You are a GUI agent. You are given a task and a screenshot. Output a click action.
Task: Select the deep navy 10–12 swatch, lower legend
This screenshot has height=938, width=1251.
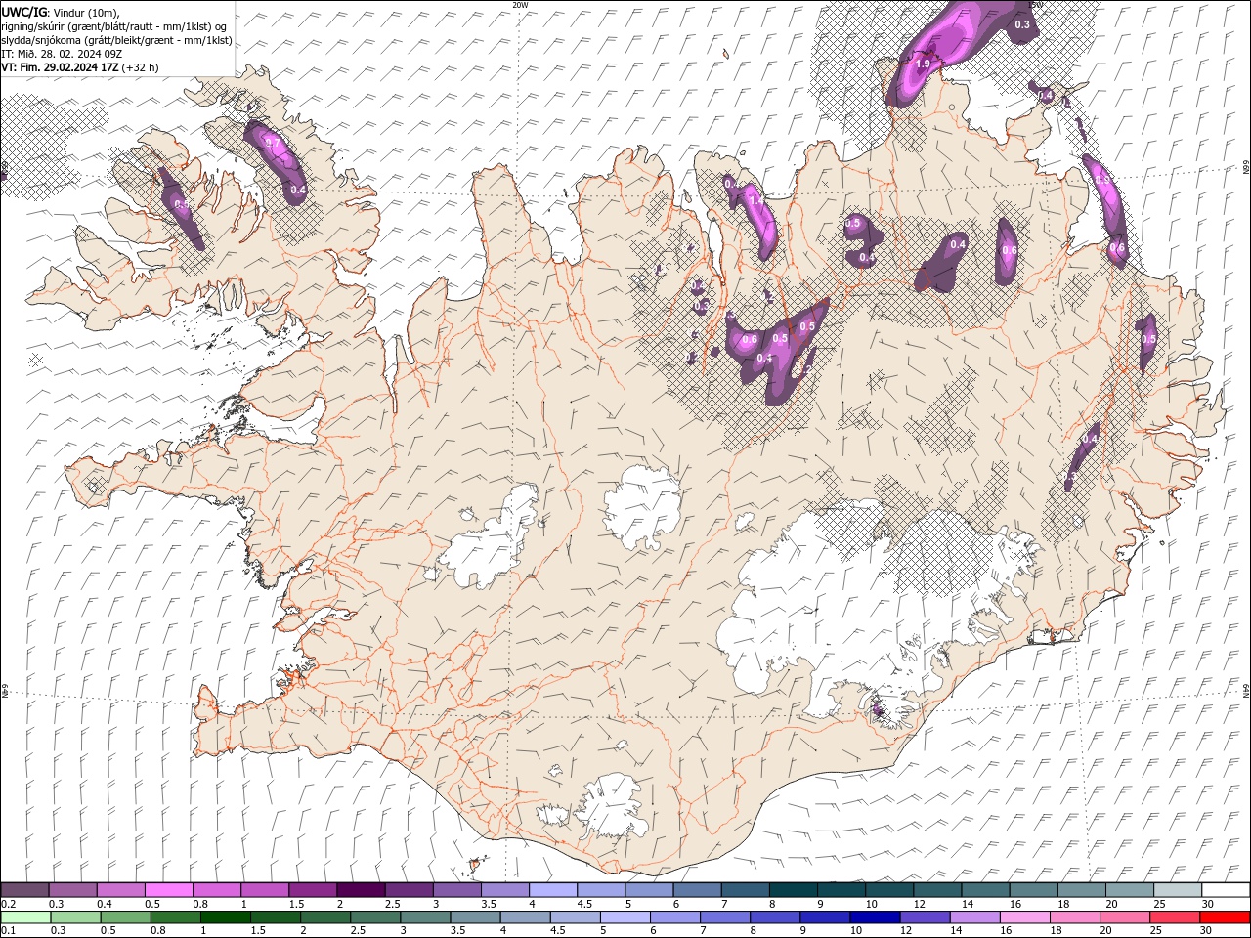[x=874, y=917]
